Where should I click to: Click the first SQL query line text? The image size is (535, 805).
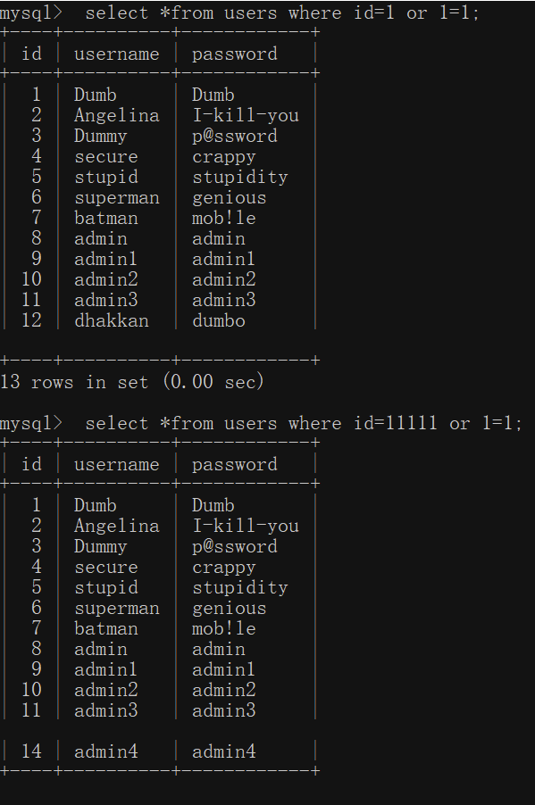[x=282, y=12]
